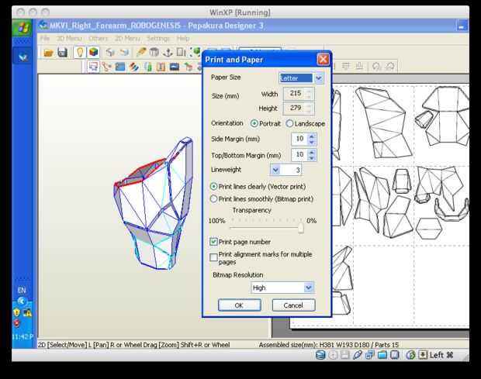Click the green sphere with arrows icon
Image resolution: width=481 pixels, height=379 pixels.
196,53
